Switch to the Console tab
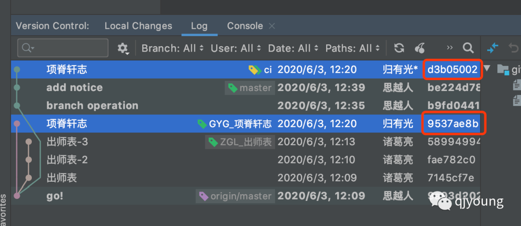The image size is (521, 226). 245,26
